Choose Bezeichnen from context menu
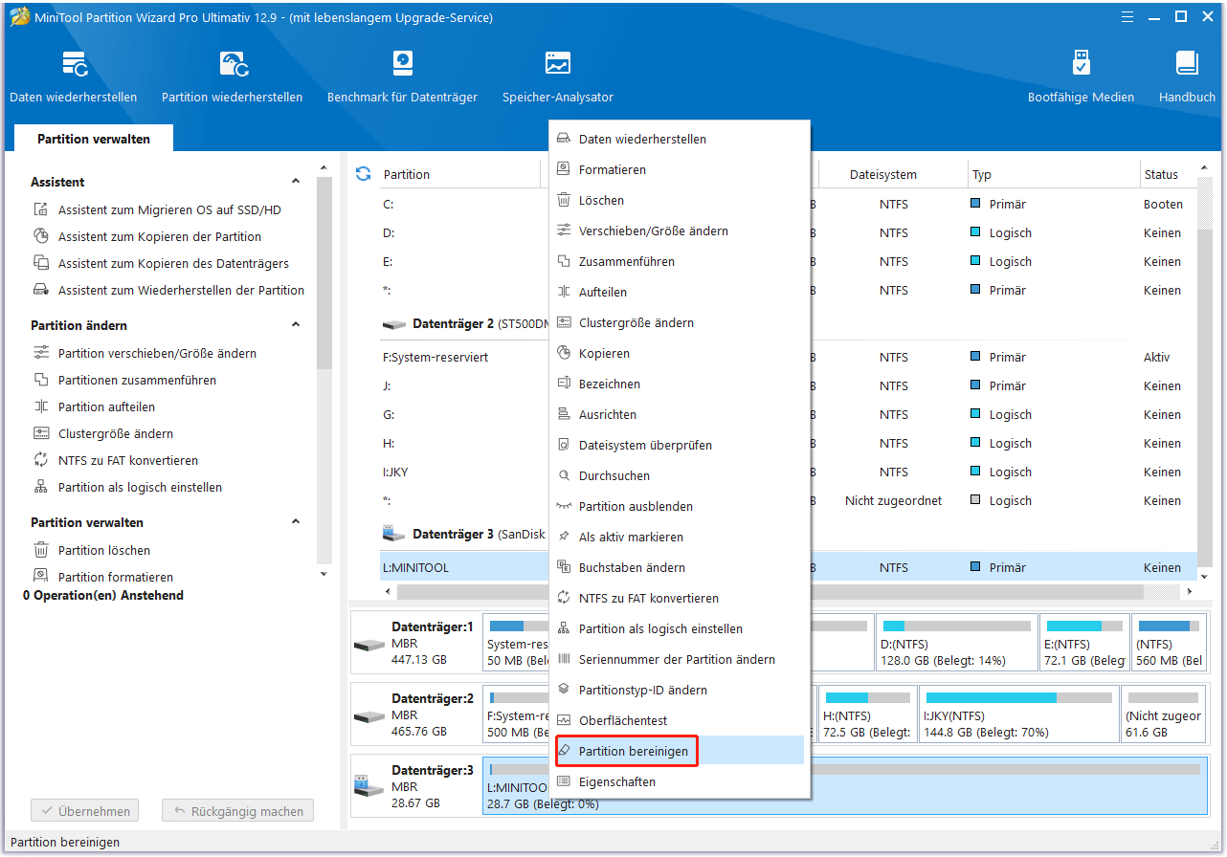The width and height of the screenshot is (1227, 857). click(x=680, y=384)
